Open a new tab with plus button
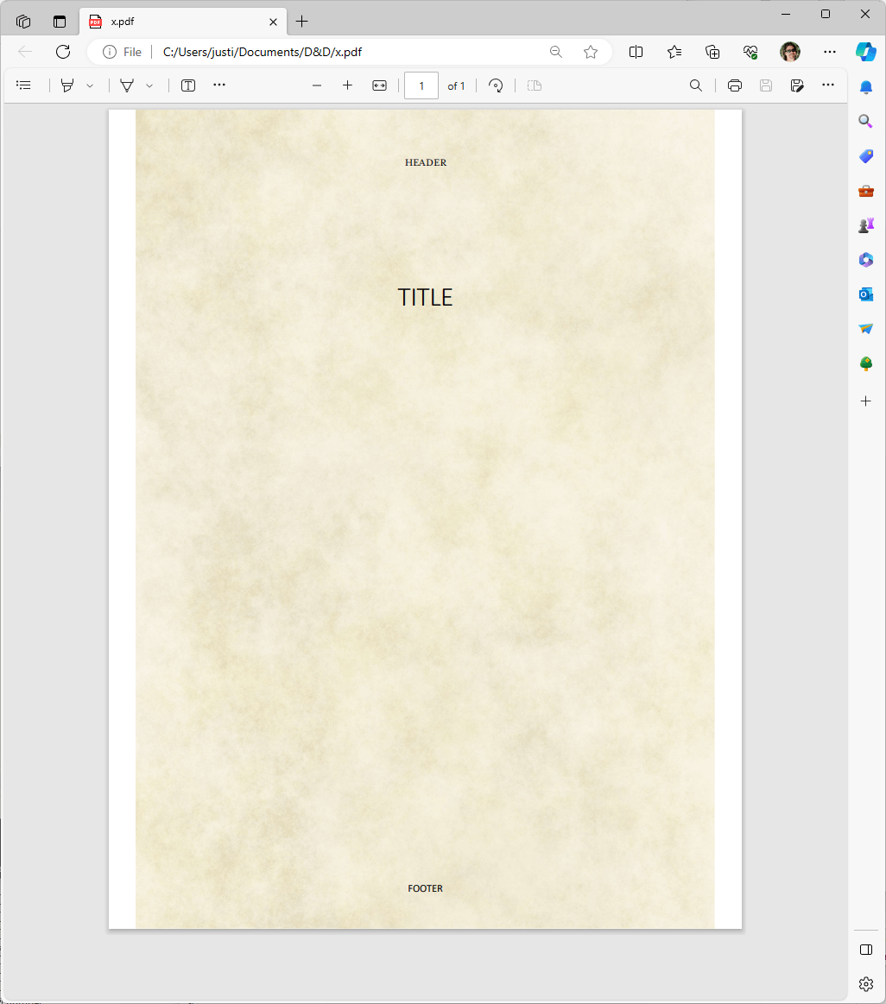The image size is (886, 1004). point(301,22)
